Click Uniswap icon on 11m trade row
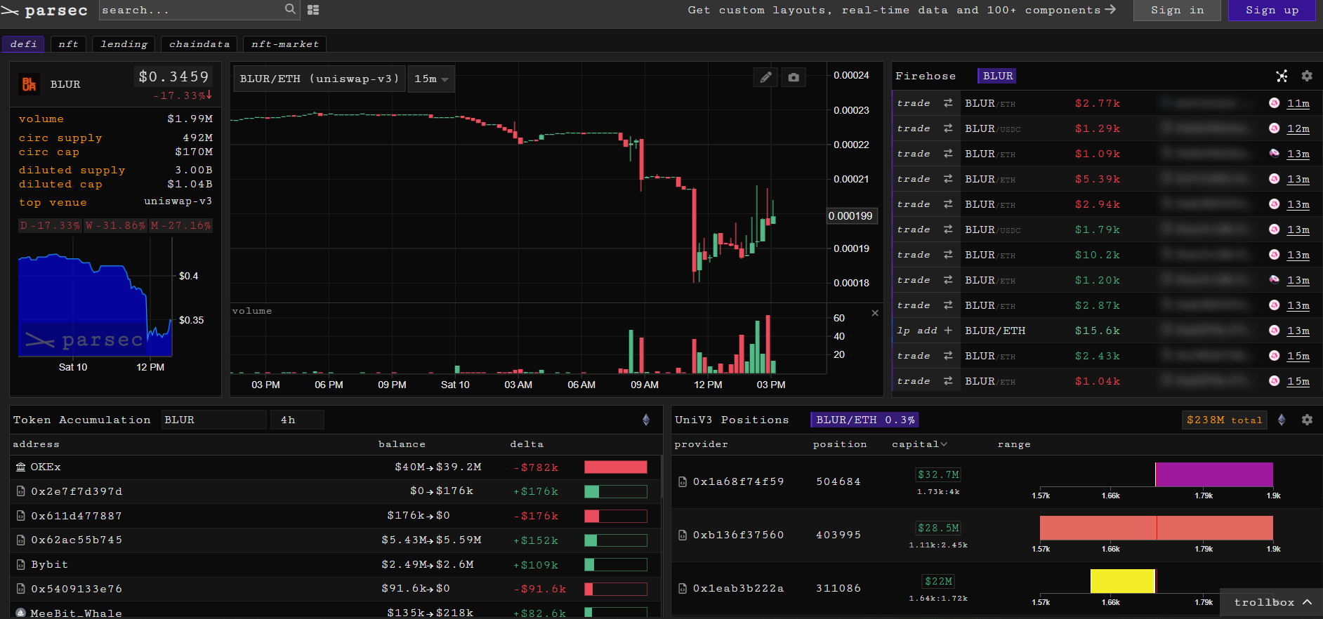1323x619 pixels. [1275, 103]
